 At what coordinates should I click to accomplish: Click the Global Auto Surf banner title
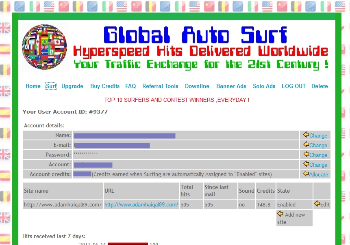click(x=195, y=35)
